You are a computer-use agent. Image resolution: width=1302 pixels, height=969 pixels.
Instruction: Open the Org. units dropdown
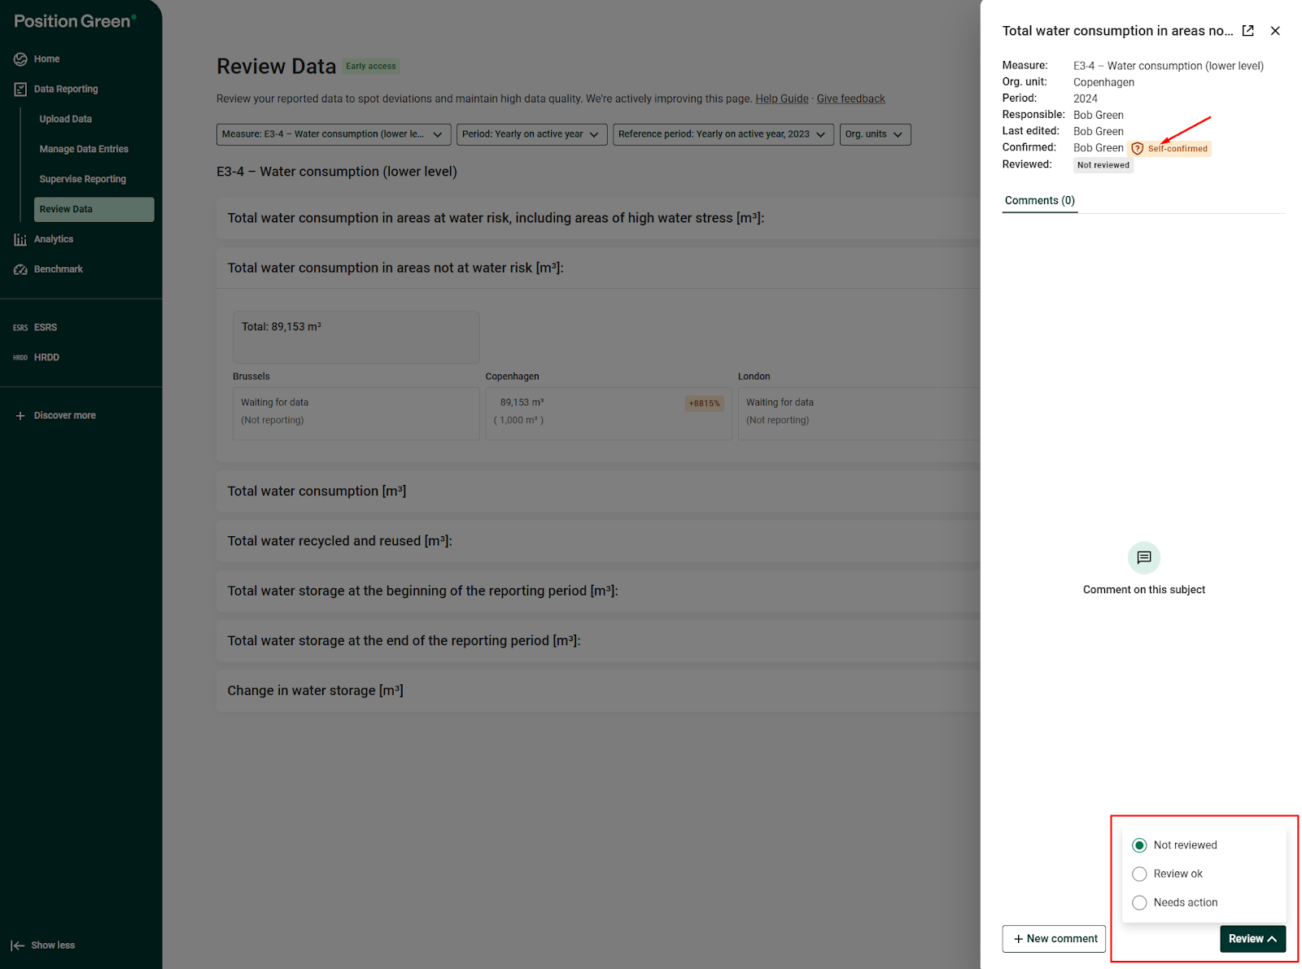tap(875, 134)
